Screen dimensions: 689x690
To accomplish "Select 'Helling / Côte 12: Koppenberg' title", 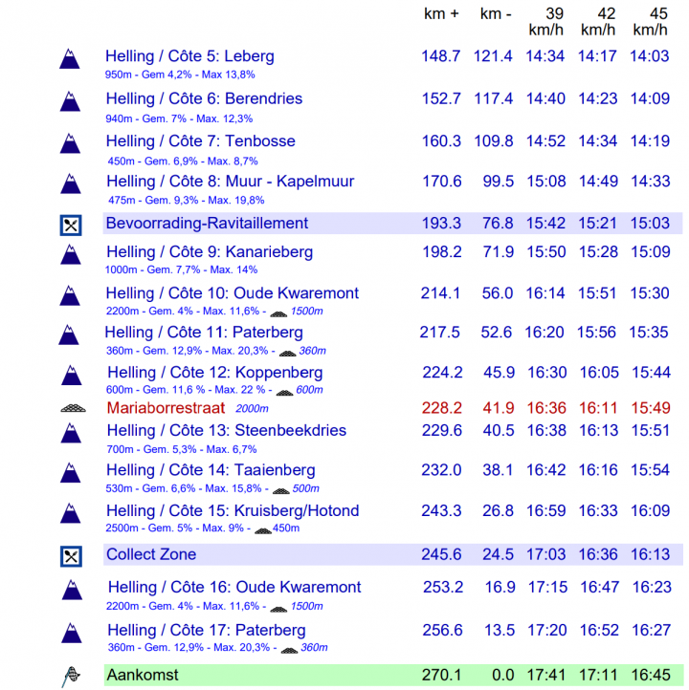I will pos(215,373).
